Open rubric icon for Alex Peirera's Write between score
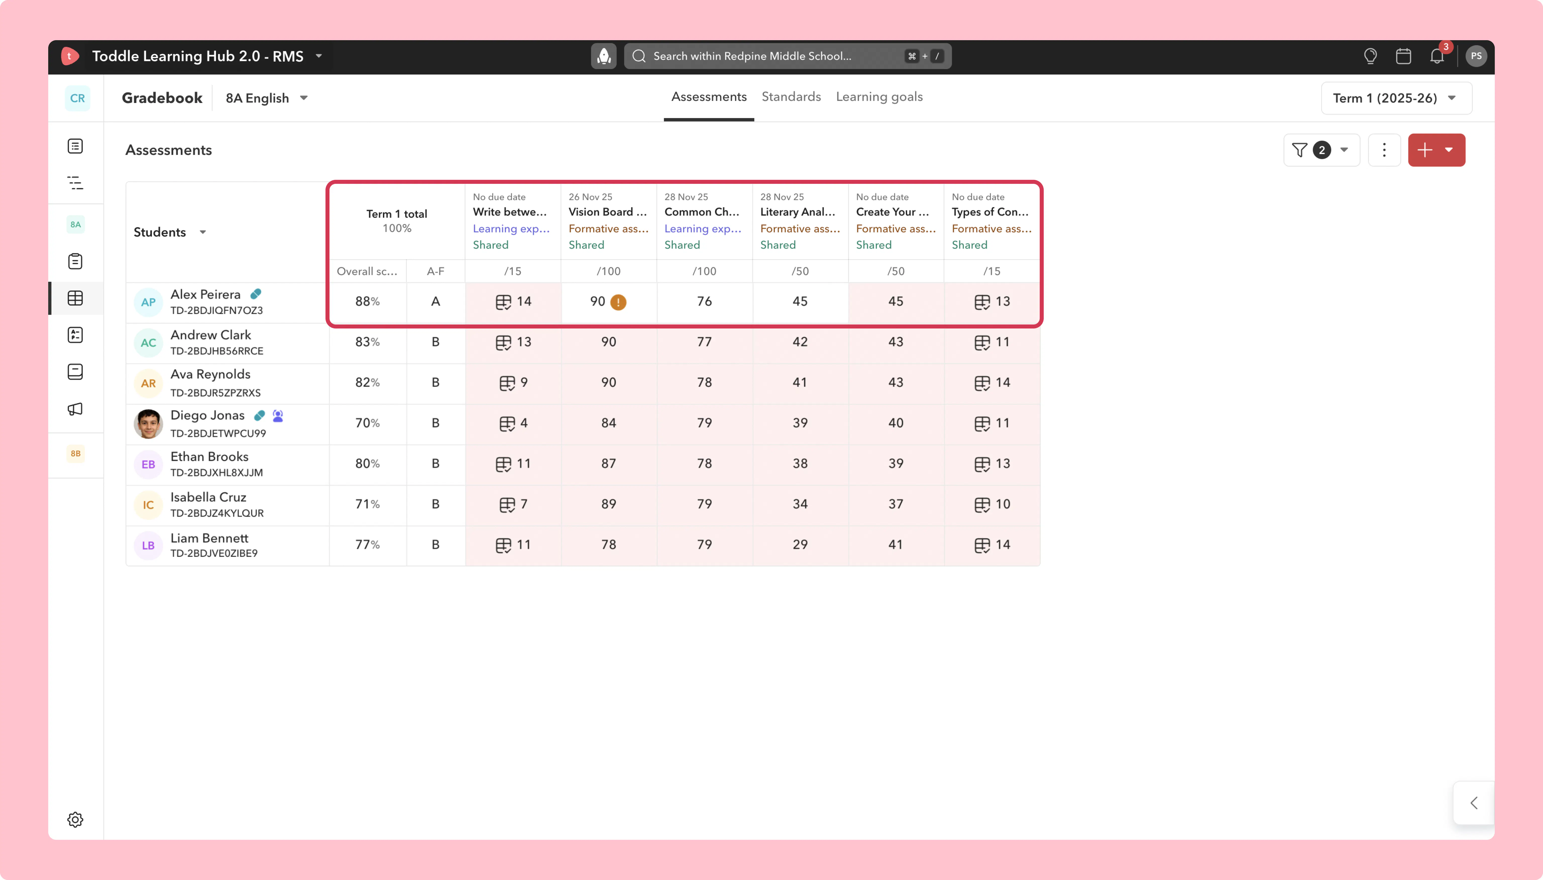Viewport: 1543px width, 880px height. 504,302
